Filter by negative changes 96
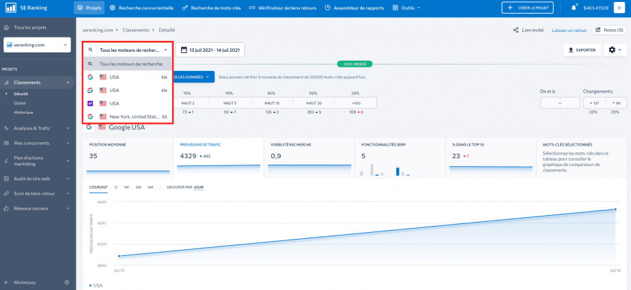The image size is (631, 290). [615, 103]
